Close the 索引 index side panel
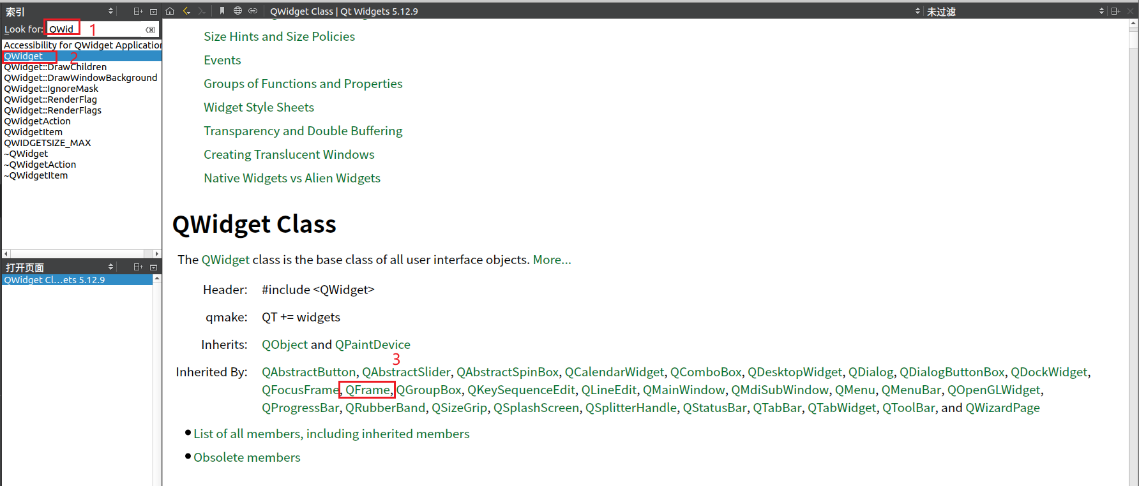Screen dimensions: 1139x486 click(x=153, y=11)
